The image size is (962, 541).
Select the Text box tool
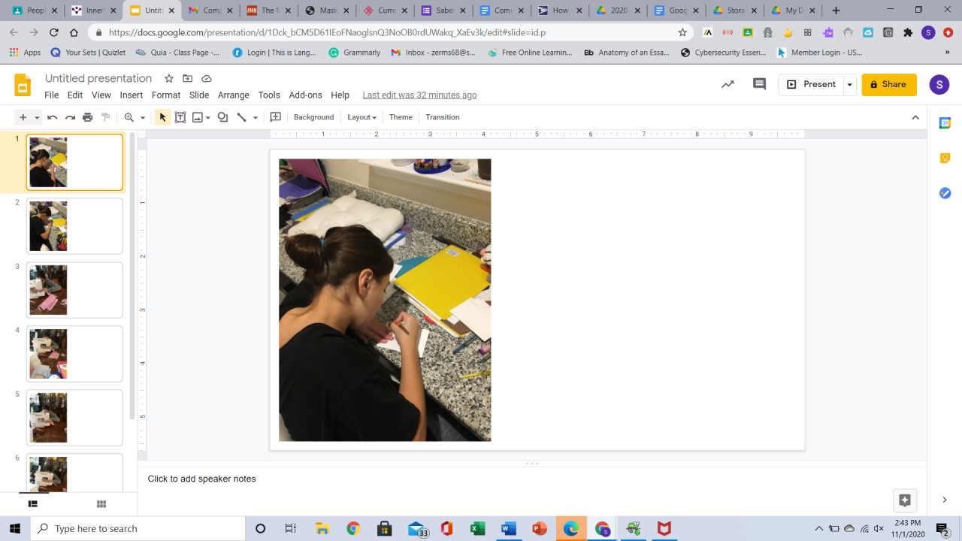click(x=180, y=117)
